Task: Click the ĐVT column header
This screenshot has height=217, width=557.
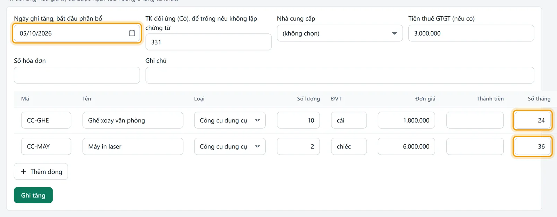Action: [336, 99]
